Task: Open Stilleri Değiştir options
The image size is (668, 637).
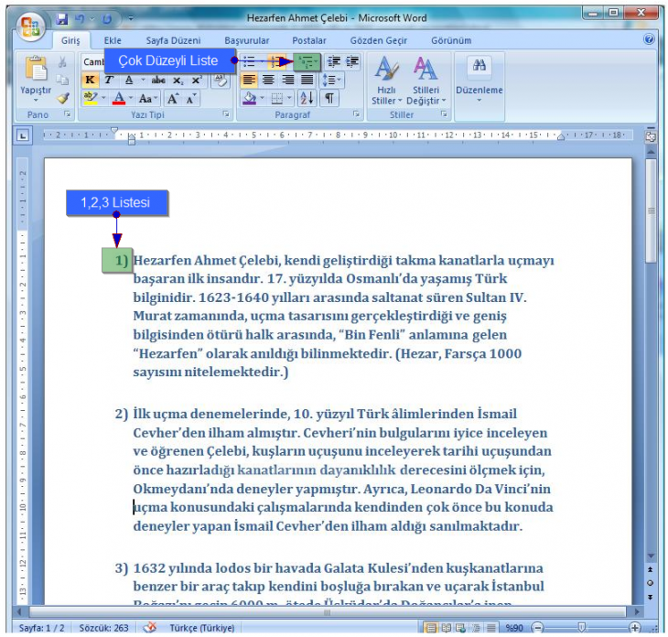Action: click(426, 81)
